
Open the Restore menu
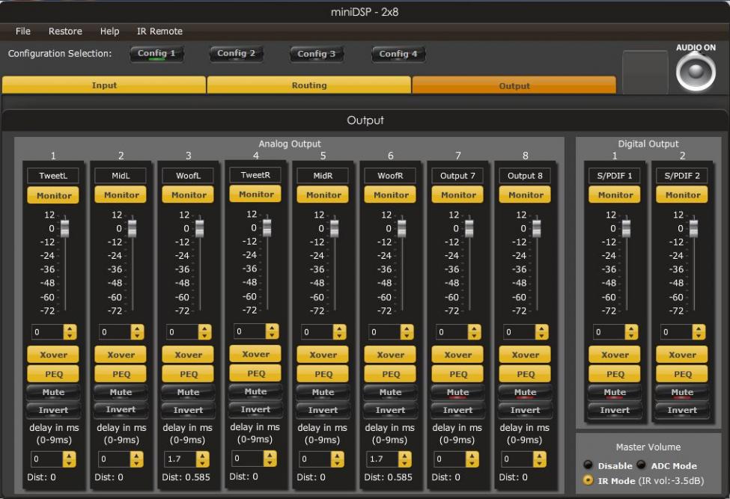point(65,31)
